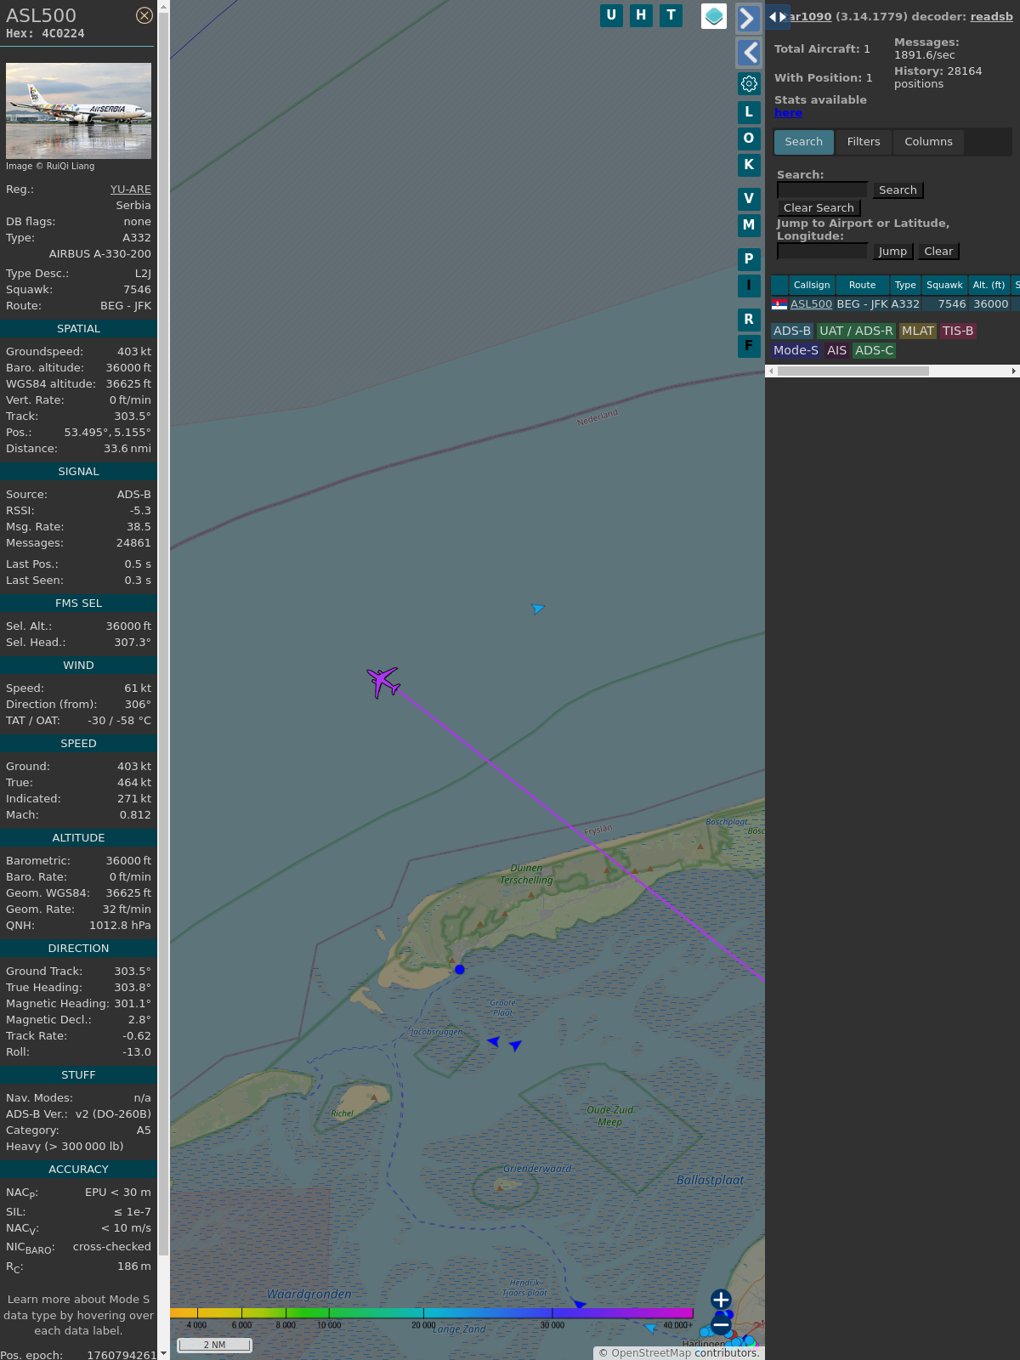Toggle the U map button
This screenshot has height=1360, width=1020.
[611, 15]
